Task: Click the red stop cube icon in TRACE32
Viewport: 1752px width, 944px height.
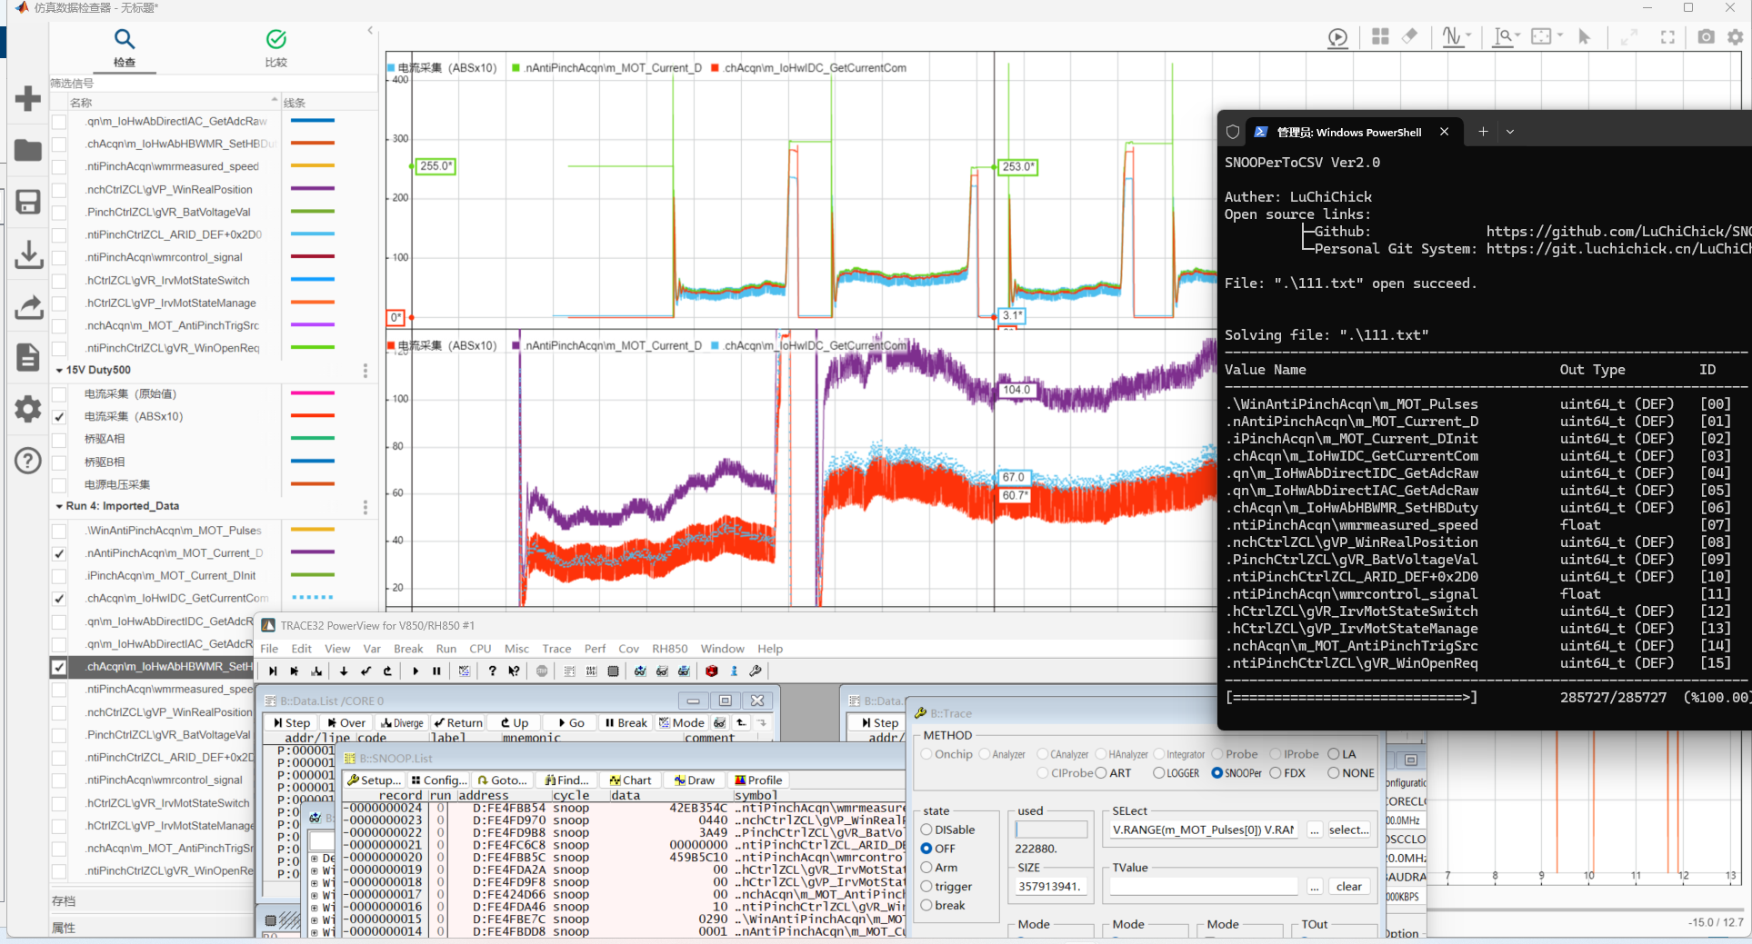Action: click(x=711, y=671)
